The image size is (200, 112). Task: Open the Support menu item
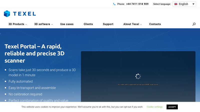coord(108,24)
